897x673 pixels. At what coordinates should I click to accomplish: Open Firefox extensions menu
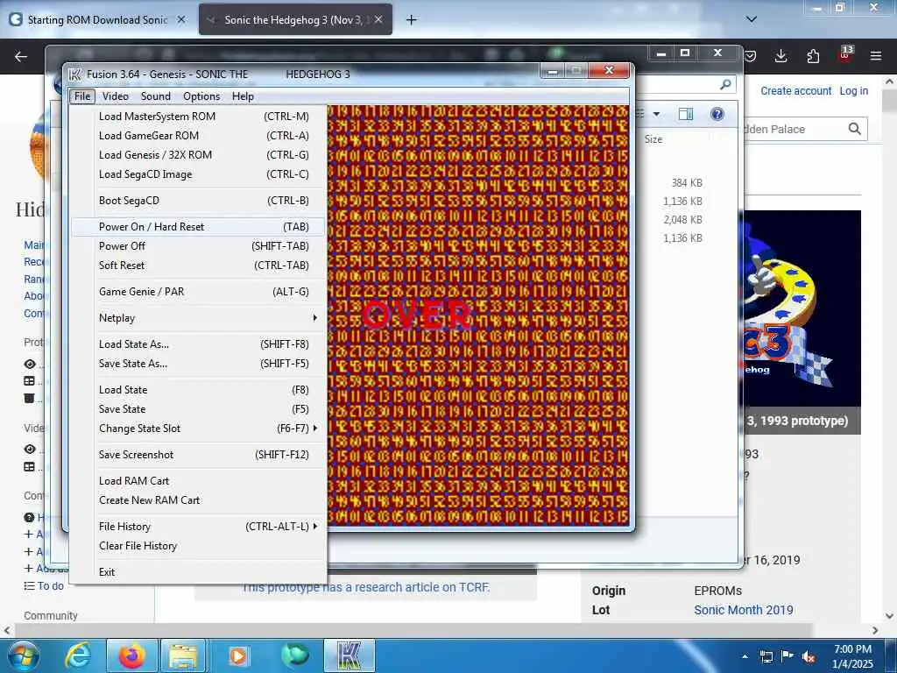click(813, 56)
